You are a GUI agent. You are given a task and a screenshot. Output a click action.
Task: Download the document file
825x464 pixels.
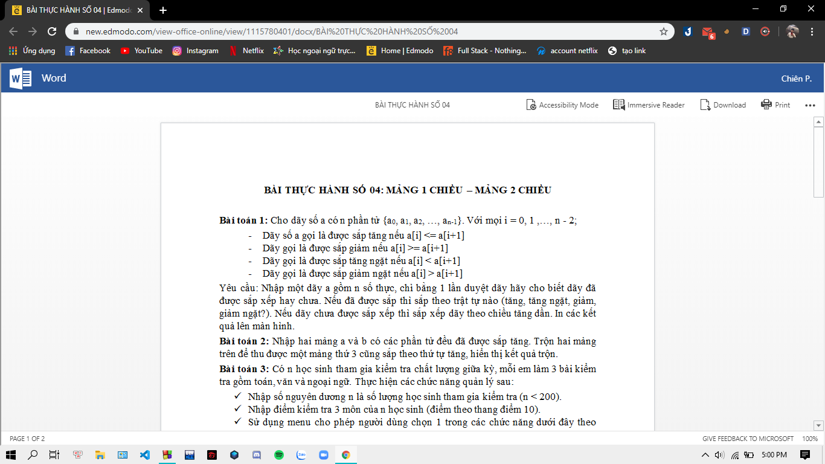coord(723,105)
